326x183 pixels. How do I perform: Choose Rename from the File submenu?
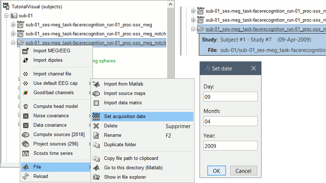[112, 135]
